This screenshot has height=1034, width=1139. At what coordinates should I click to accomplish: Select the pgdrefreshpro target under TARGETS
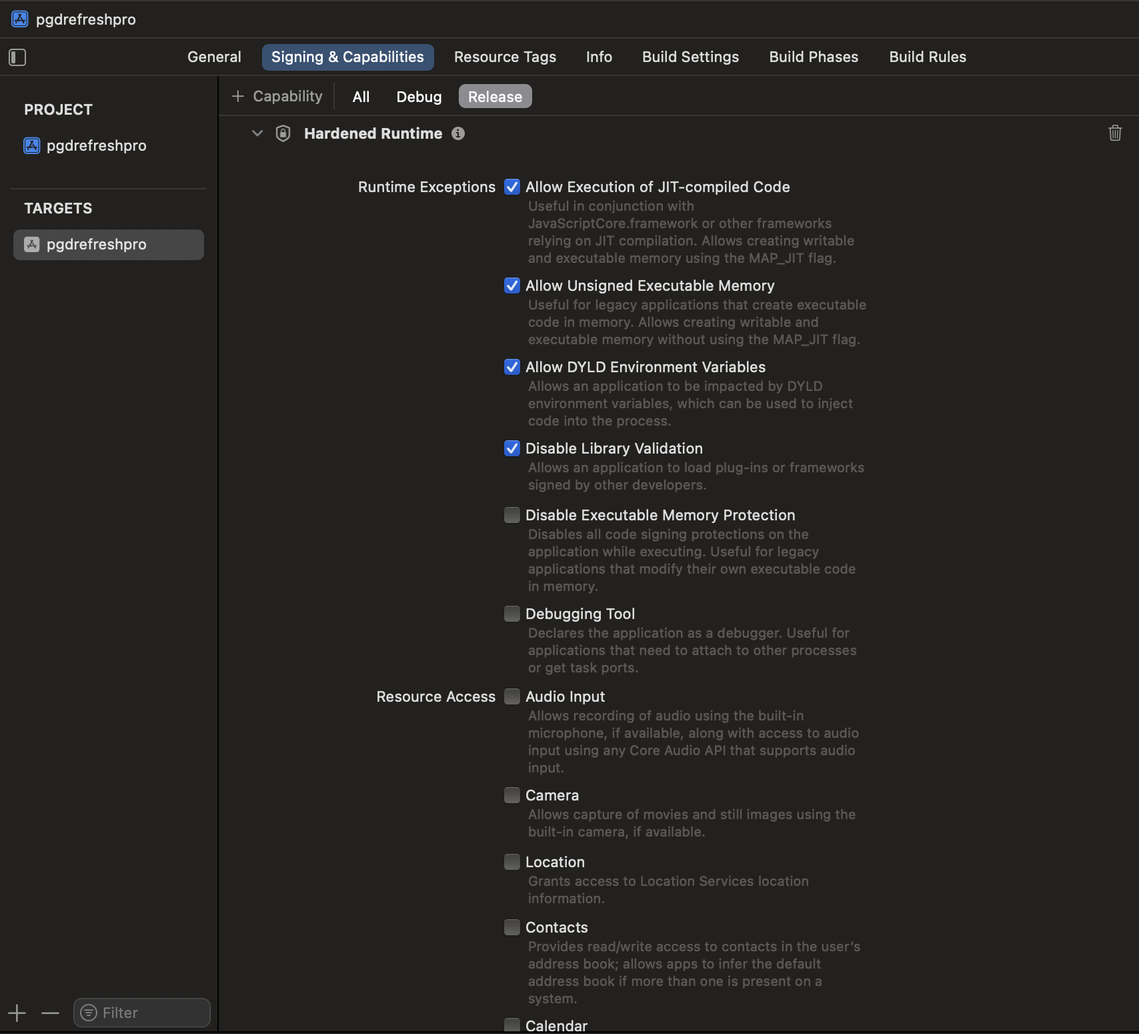[109, 245]
